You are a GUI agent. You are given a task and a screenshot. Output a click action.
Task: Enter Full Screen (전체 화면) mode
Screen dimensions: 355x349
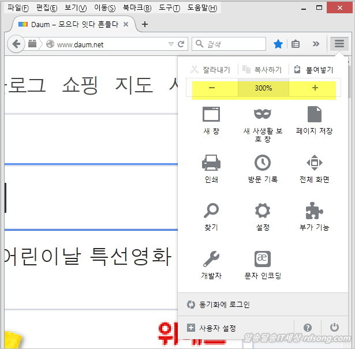click(314, 163)
